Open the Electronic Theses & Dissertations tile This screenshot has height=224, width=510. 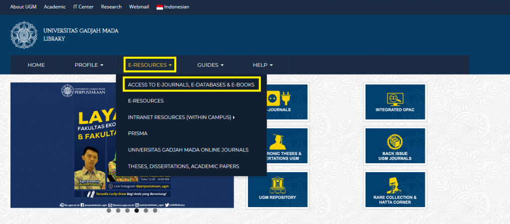tap(287, 146)
